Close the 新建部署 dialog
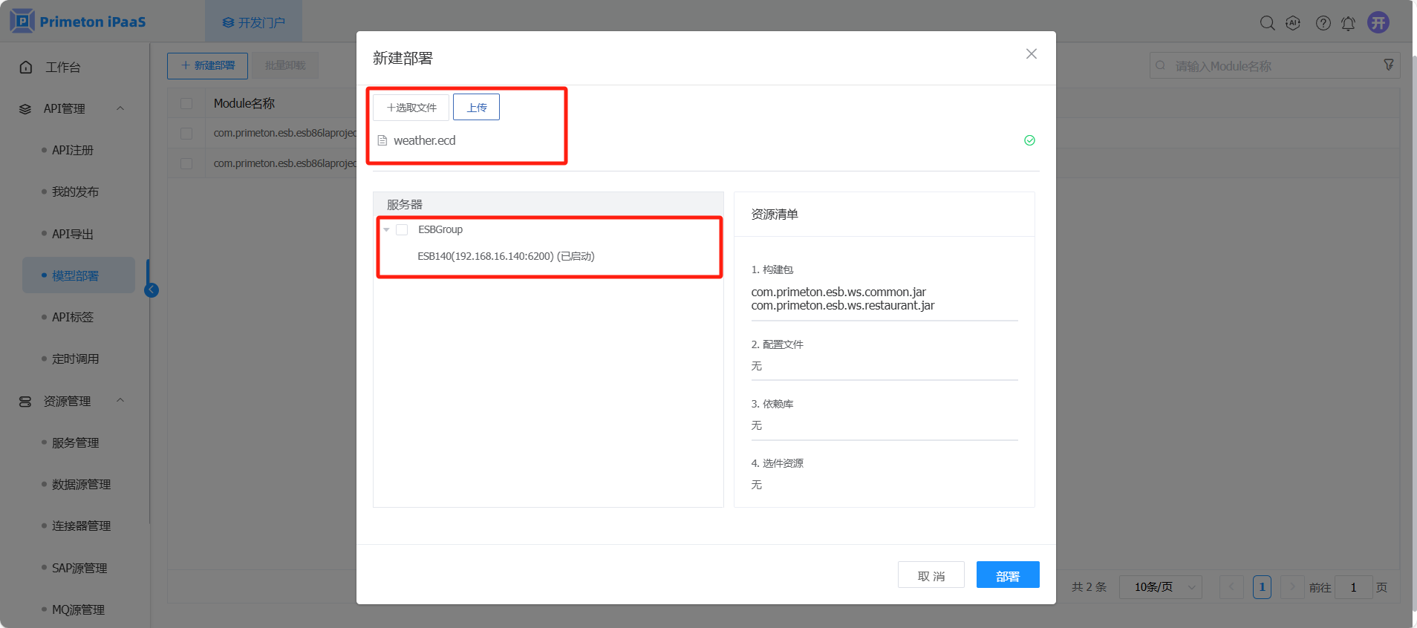This screenshot has height=628, width=1417. (x=1031, y=54)
